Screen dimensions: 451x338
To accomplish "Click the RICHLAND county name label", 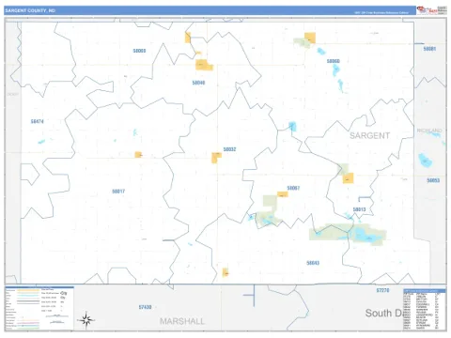I will (429, 131).
